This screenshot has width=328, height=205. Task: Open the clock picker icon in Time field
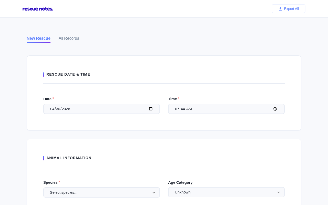coord(275,109)
